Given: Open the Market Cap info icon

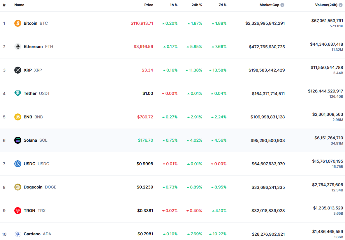Looking at the screenshot, I should tap(282, 5).
